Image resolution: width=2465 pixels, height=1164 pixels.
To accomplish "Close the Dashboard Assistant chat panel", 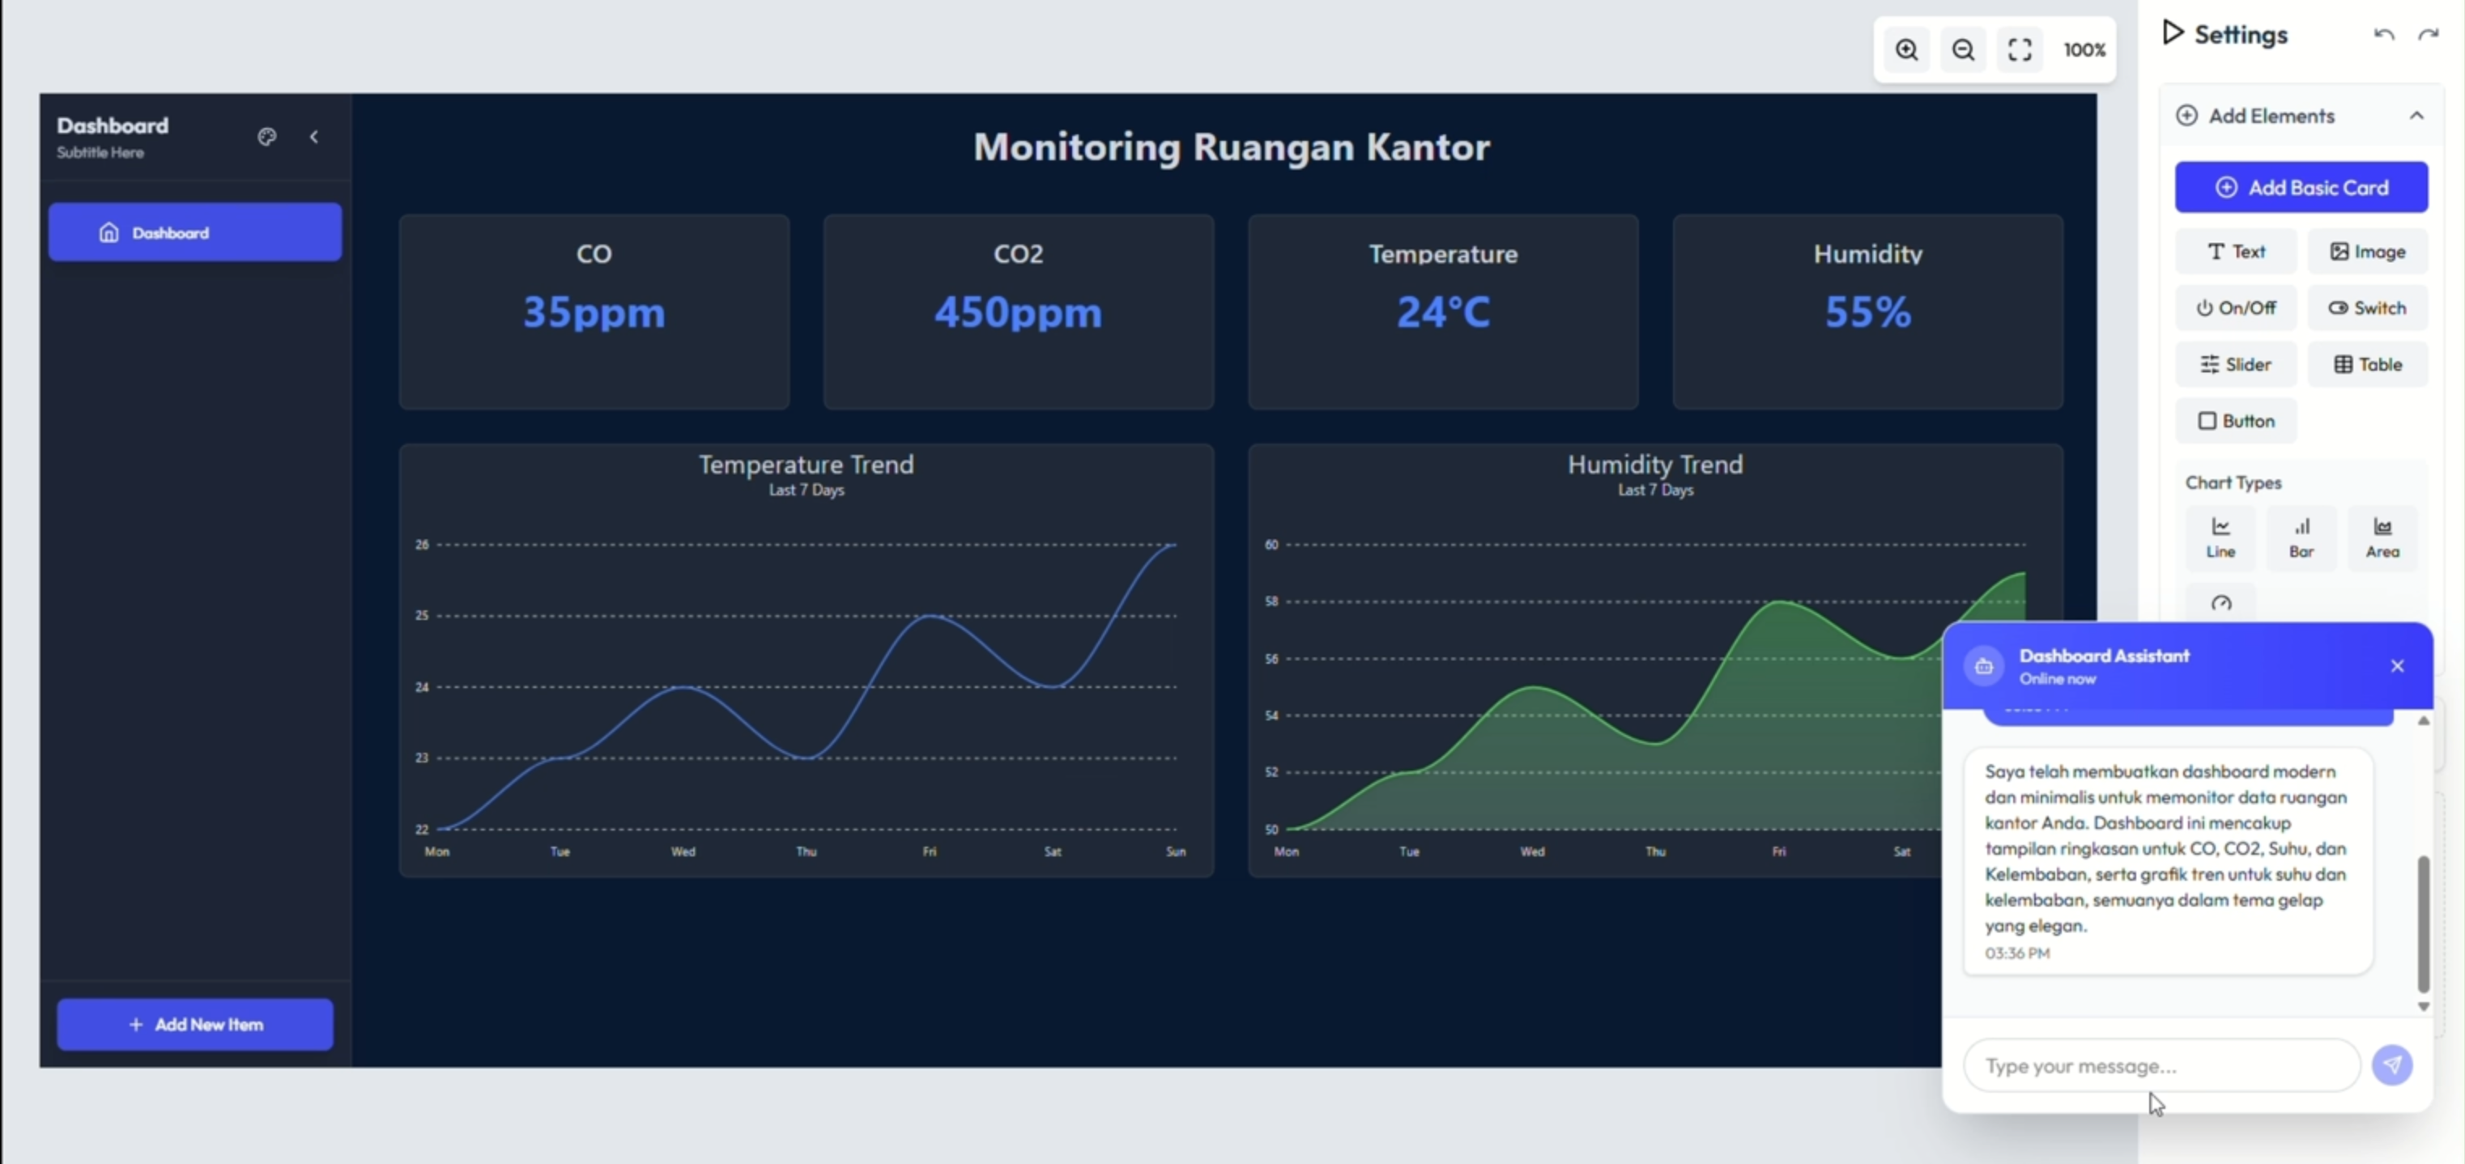I will tap(2396, 665).
